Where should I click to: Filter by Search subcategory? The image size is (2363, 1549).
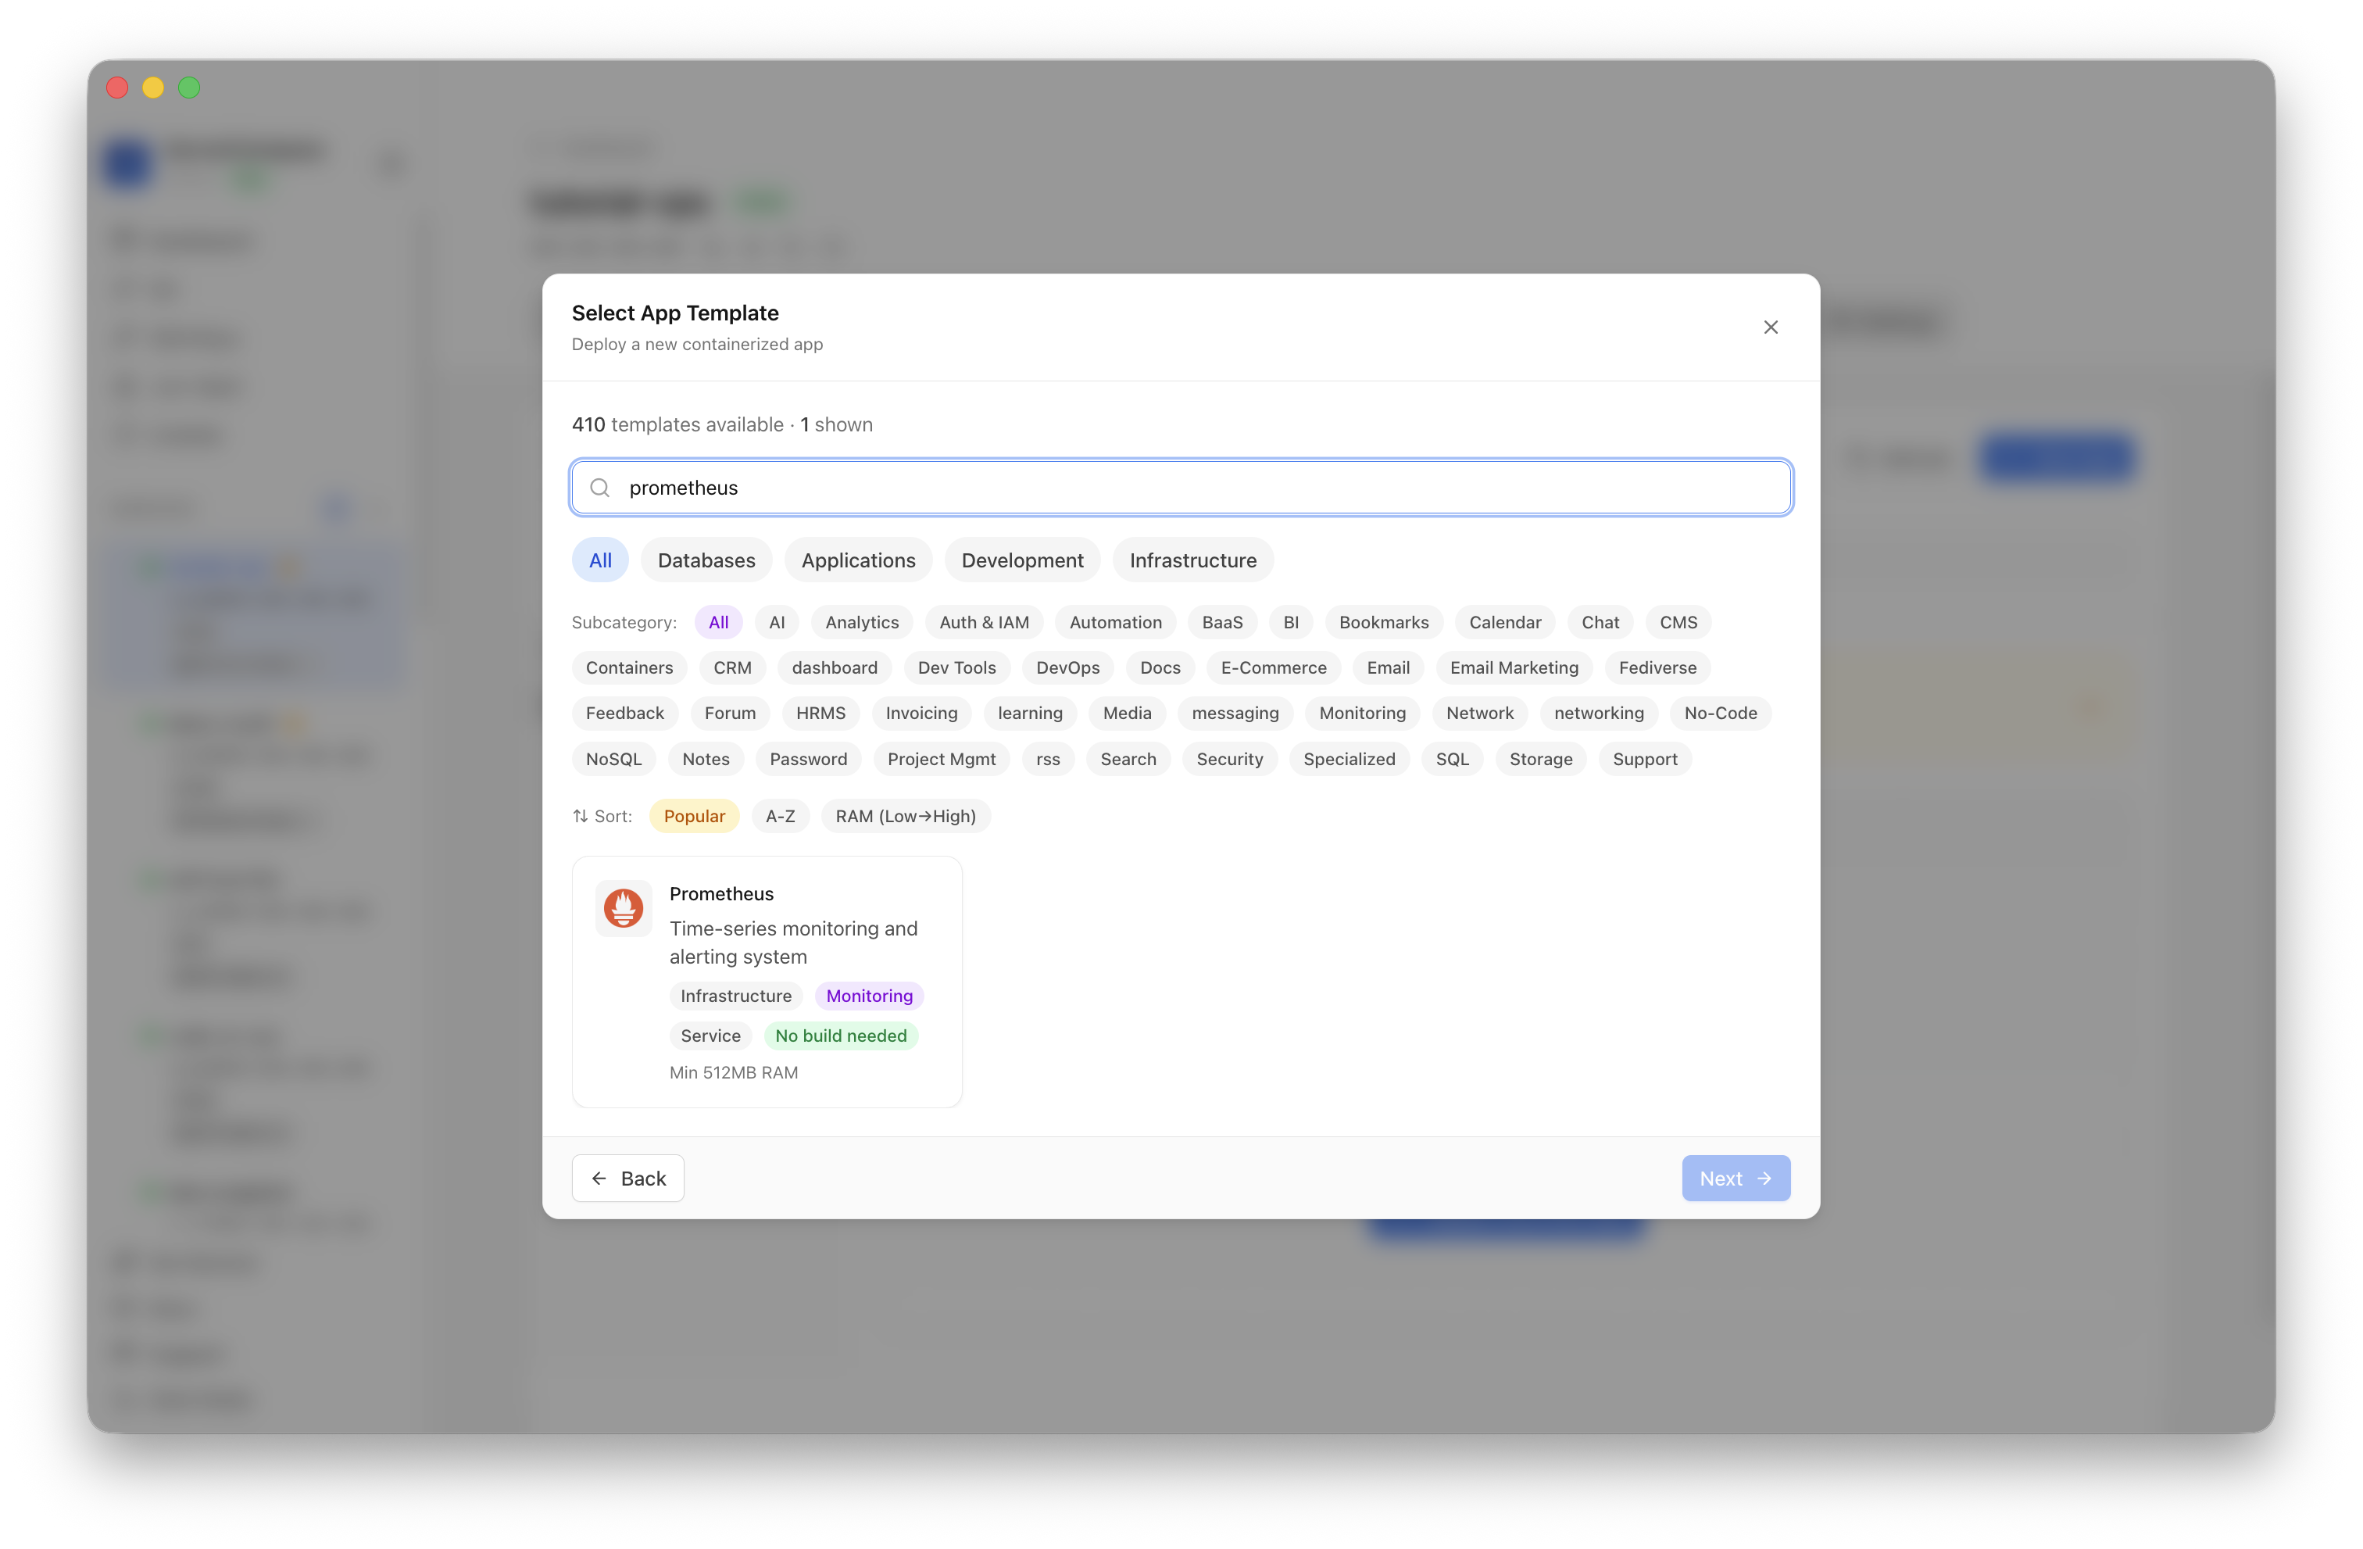click(x=1128, y=760)
